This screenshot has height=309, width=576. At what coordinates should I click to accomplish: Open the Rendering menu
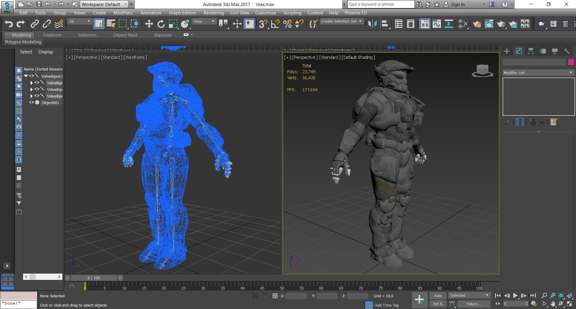coord(214,13)
